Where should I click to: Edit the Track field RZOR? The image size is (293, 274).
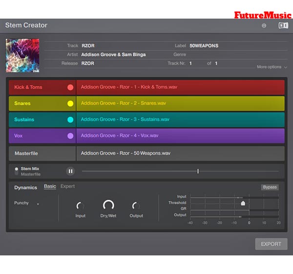click(88, 46)
